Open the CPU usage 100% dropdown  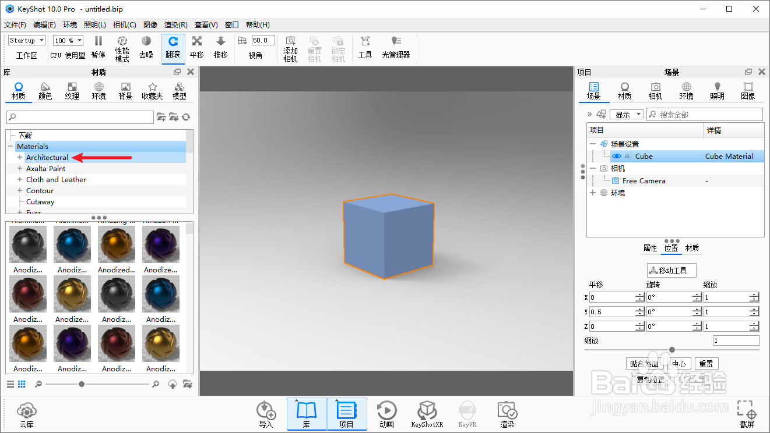[68, 40]
